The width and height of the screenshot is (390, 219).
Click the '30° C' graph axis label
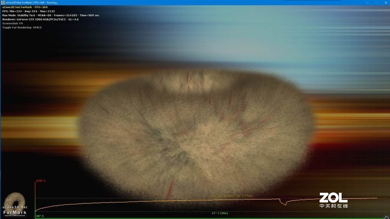pos(40,216)
